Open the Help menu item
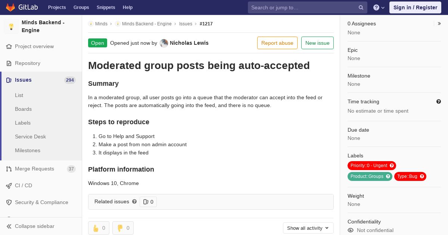Image resolution: width=448 pixels, height=235 pixels. [x=128, y=7]
